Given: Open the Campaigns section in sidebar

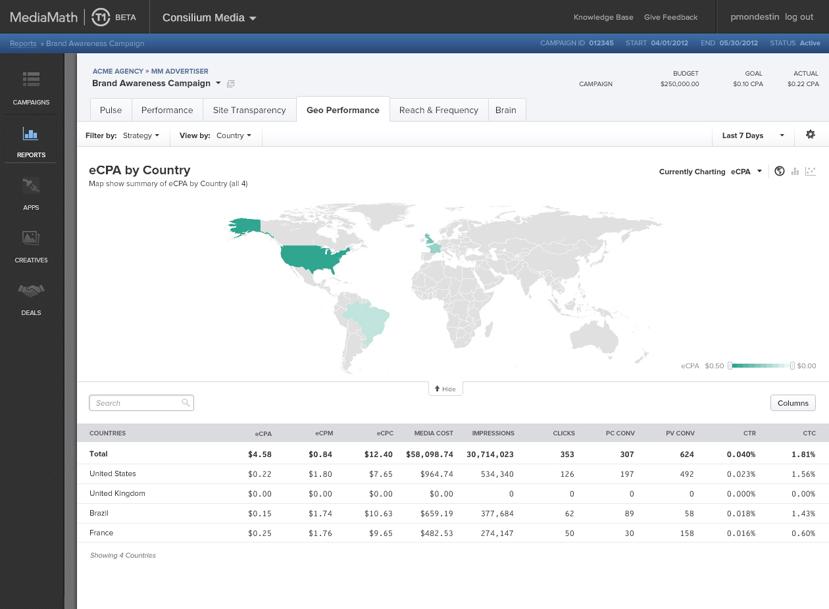Looking at the screenshot, I should coord(31,87).
